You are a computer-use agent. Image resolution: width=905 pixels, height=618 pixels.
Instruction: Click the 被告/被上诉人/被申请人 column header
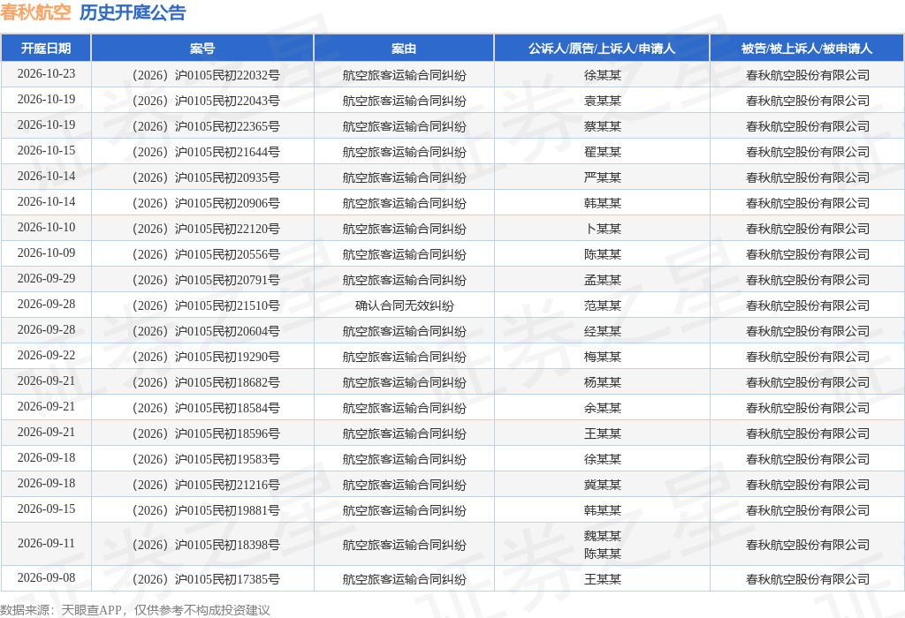(x=807, y=49)
